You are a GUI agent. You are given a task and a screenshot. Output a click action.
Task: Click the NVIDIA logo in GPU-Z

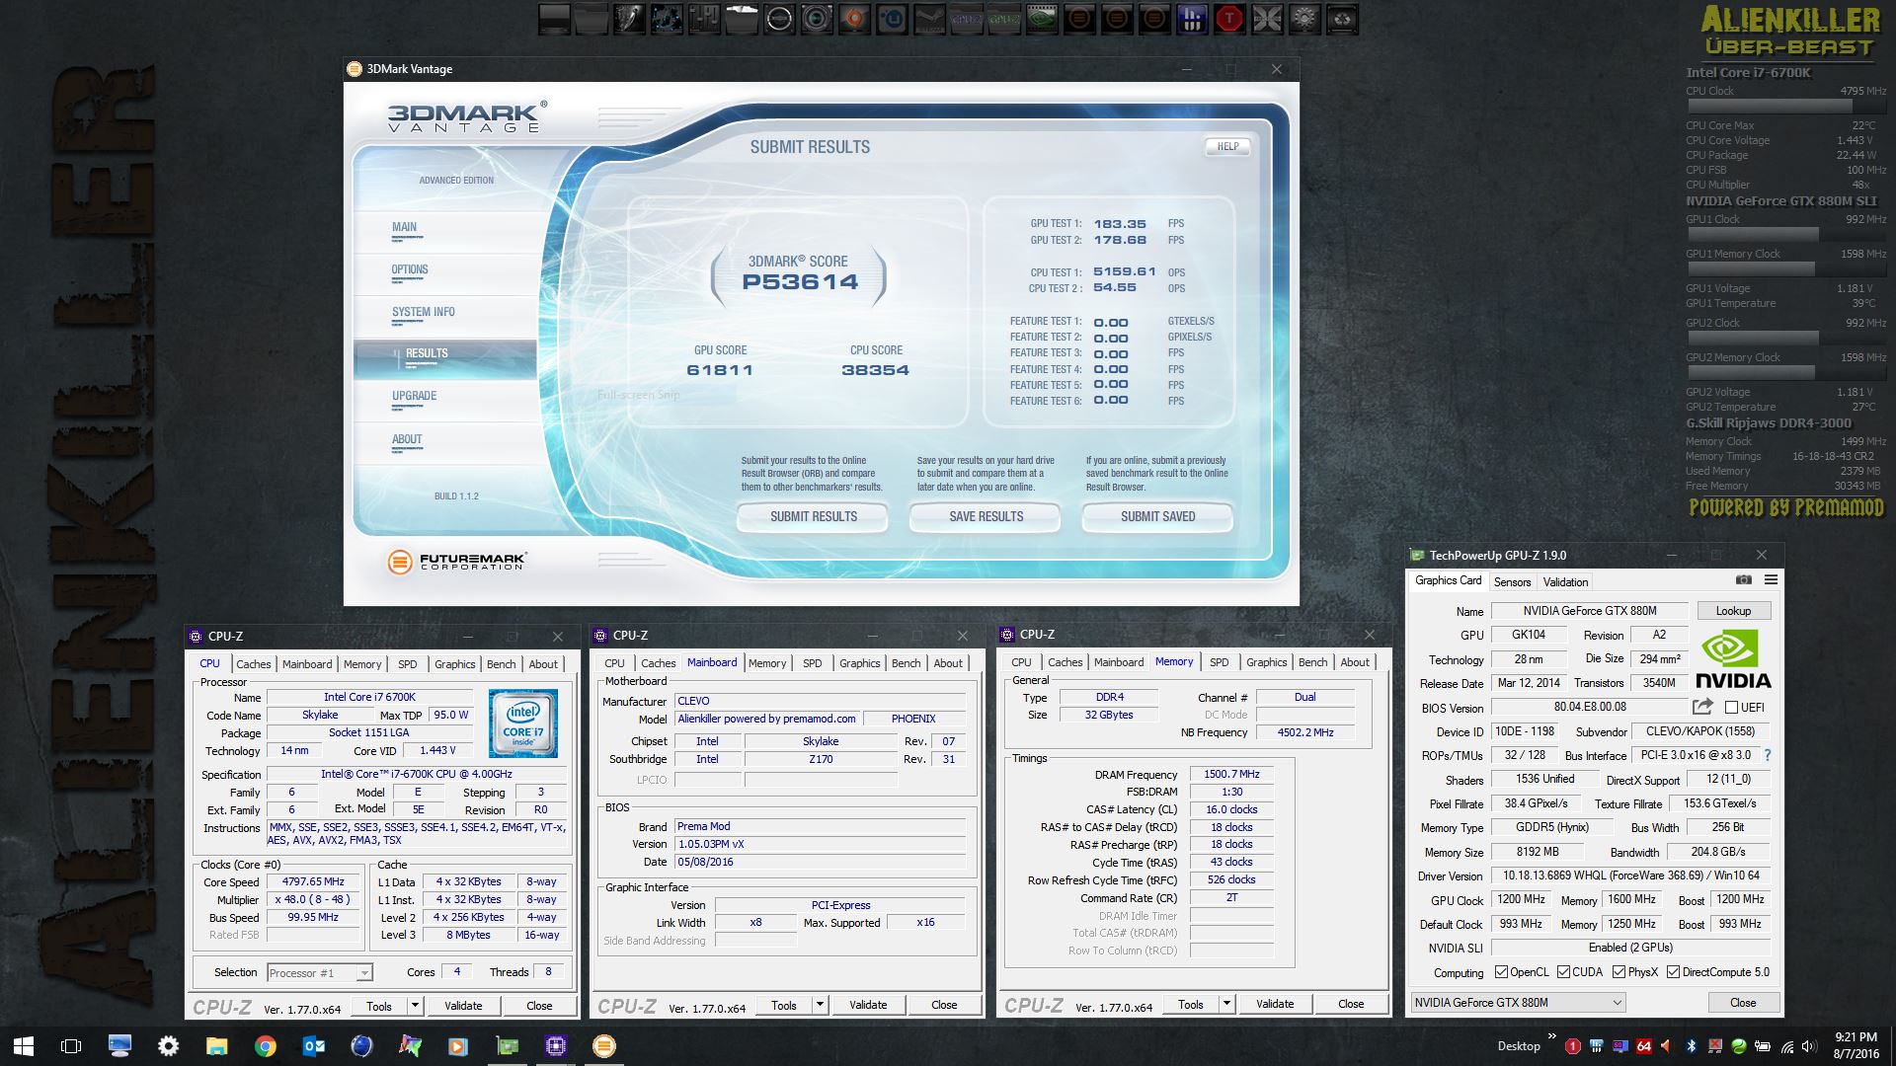[1733, 660]
